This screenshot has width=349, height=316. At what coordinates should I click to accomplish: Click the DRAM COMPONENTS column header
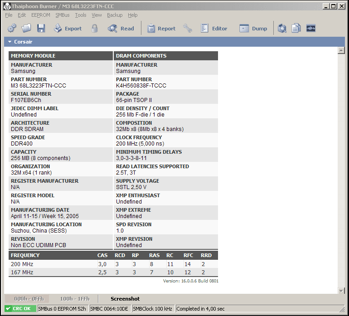pos(166,56)
